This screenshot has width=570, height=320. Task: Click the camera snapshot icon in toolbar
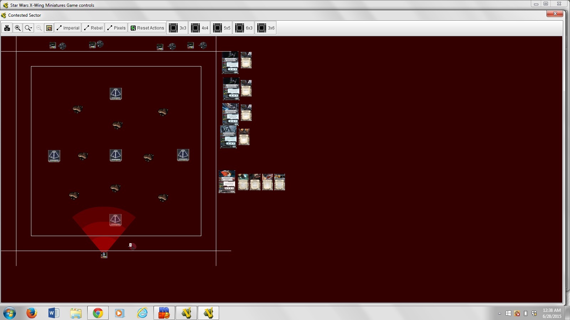point(7,28)
